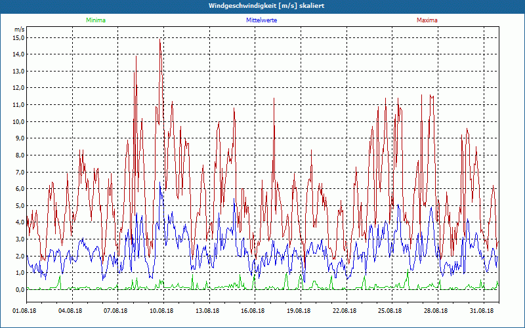The width and height of the screenshot is (525, 328).
Task: Click the highest blue Mittelwerte peak on 10.08.18
Action: pyautogui.click(x=160, y=183)
